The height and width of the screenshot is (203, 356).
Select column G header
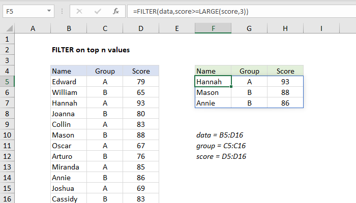[249, 28]
